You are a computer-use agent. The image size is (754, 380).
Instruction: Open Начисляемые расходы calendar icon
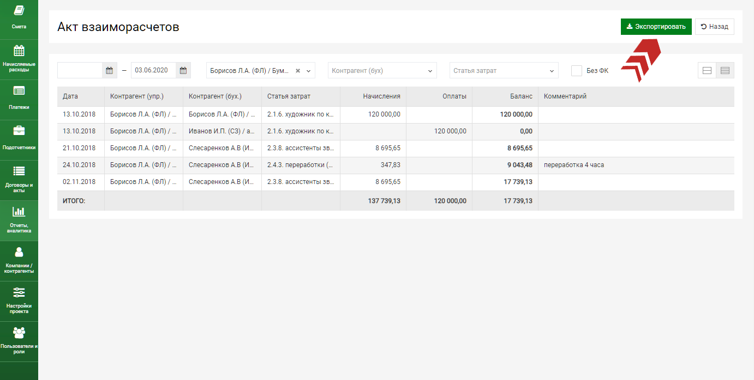[19, 51]
